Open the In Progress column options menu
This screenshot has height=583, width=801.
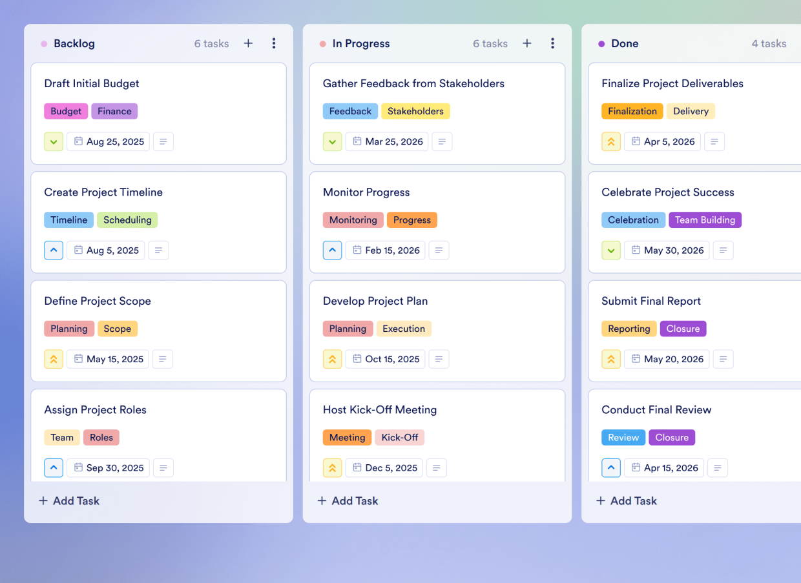click(x=553, y=43)
